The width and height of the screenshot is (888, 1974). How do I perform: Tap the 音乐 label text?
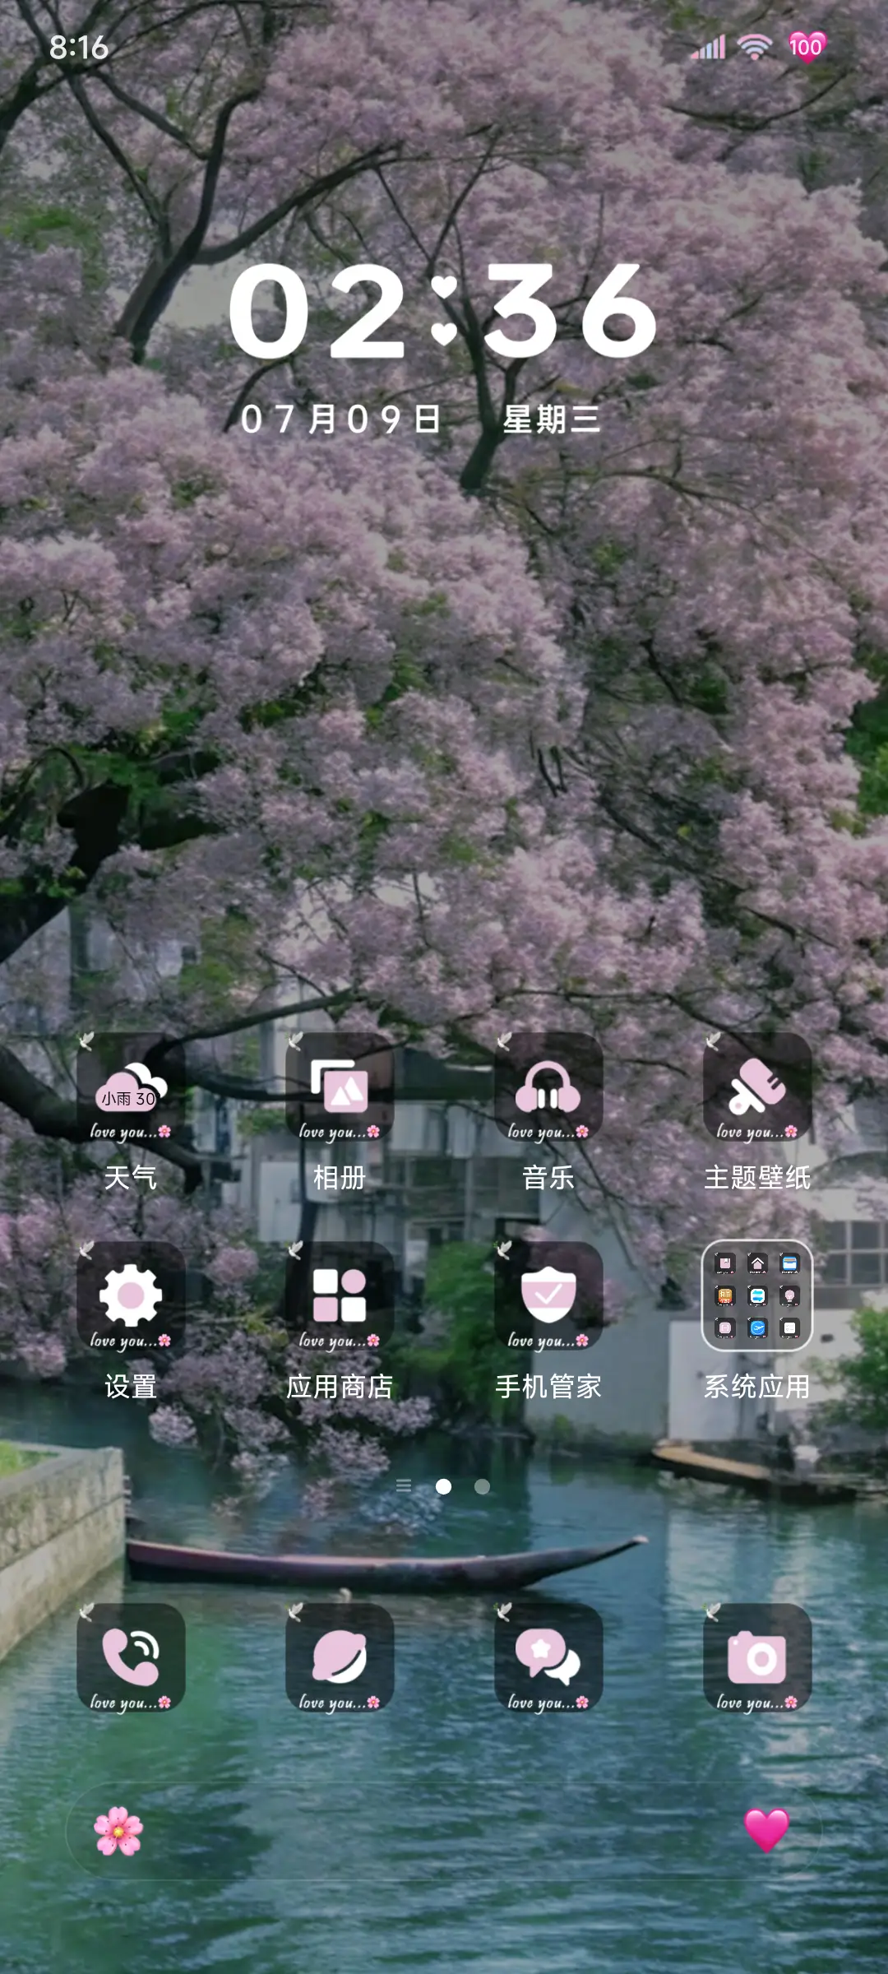tap(548, 1178)
